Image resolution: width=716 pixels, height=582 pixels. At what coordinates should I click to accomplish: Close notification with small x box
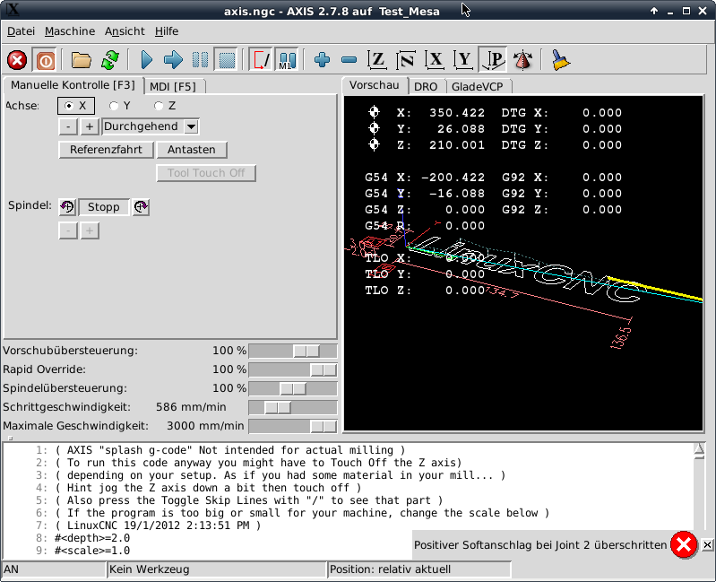707,544
